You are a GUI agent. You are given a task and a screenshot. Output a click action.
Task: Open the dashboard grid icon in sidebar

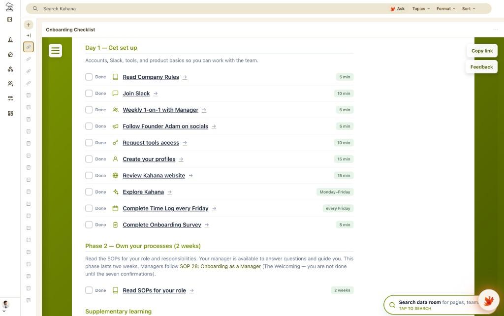(10, 113)
